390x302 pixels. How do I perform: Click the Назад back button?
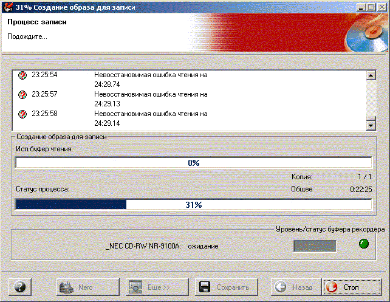(x=296, y=287)
